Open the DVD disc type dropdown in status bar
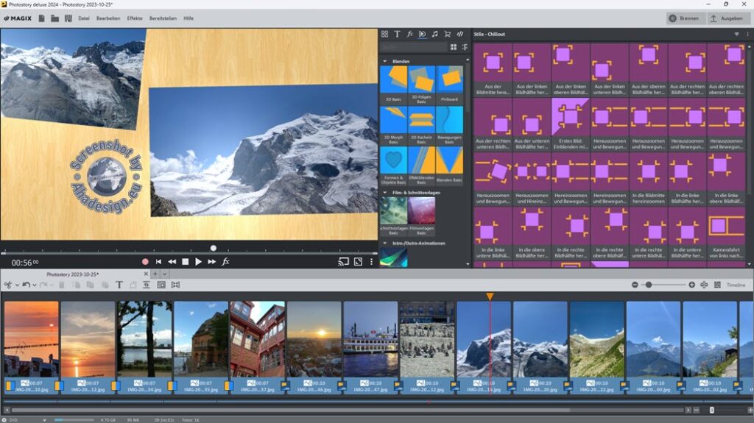This screenshot has height=423, width=754. coord(44,419)
